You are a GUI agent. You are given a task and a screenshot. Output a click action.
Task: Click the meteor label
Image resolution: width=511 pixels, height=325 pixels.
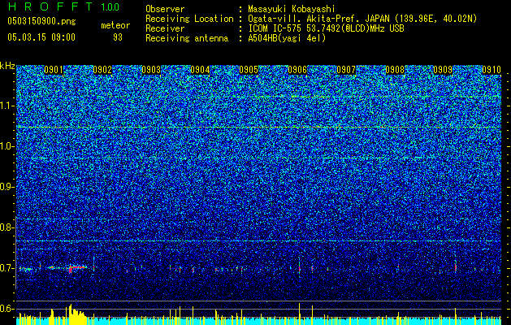115,25
